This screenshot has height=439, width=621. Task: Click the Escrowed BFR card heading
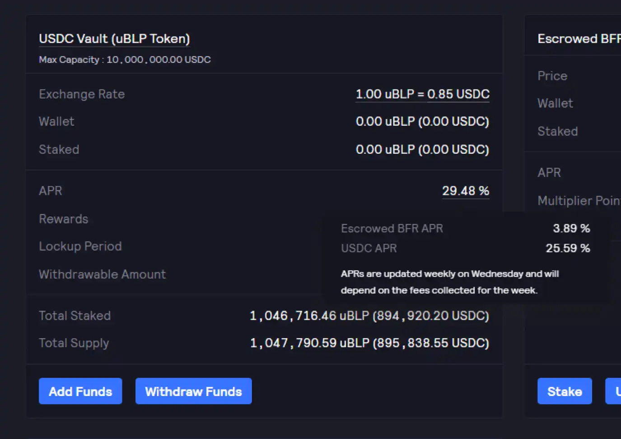(579, 39)
